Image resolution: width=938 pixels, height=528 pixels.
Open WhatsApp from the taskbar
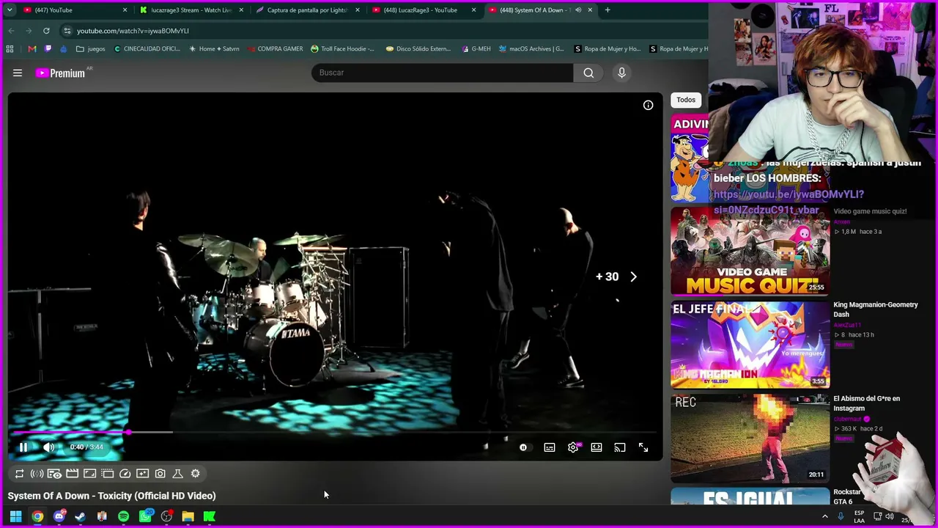coord(145,516)
